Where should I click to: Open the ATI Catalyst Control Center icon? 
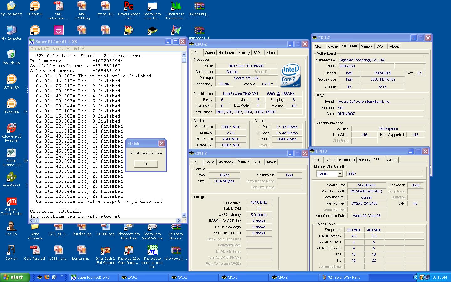11,206
